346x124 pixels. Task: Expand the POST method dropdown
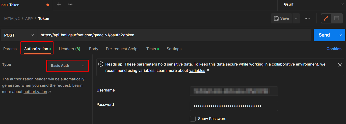point(19,35)
